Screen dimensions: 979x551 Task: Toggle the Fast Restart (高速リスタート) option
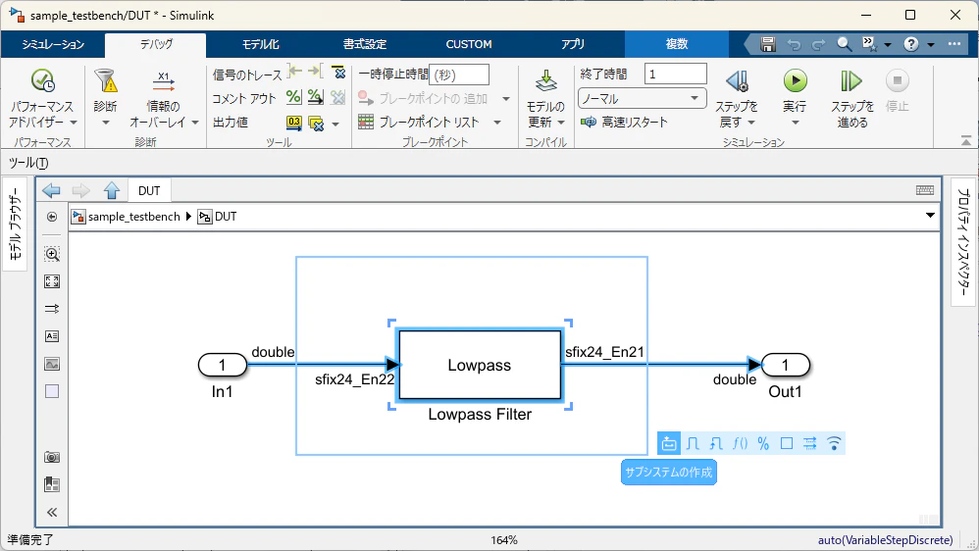(624, 123)
